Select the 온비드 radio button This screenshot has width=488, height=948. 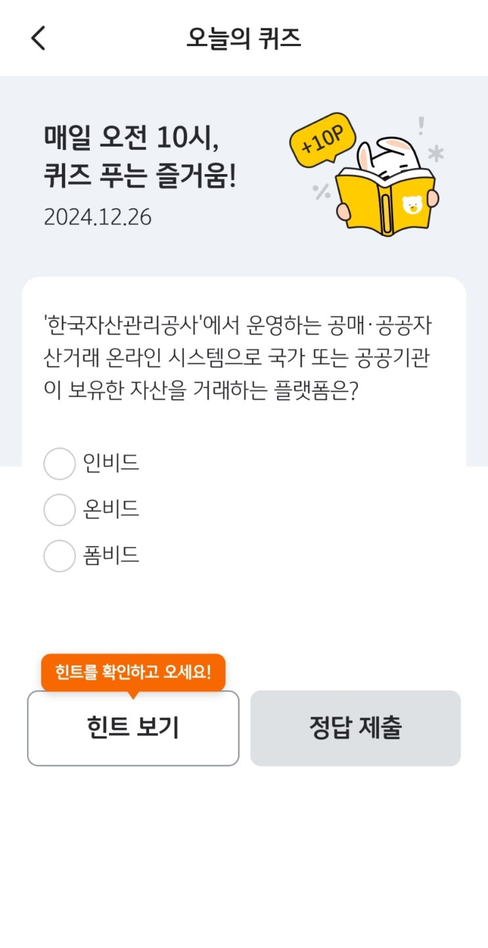(x=60, y=510)
